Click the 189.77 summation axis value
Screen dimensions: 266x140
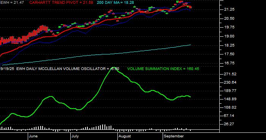tap(230, 91)
